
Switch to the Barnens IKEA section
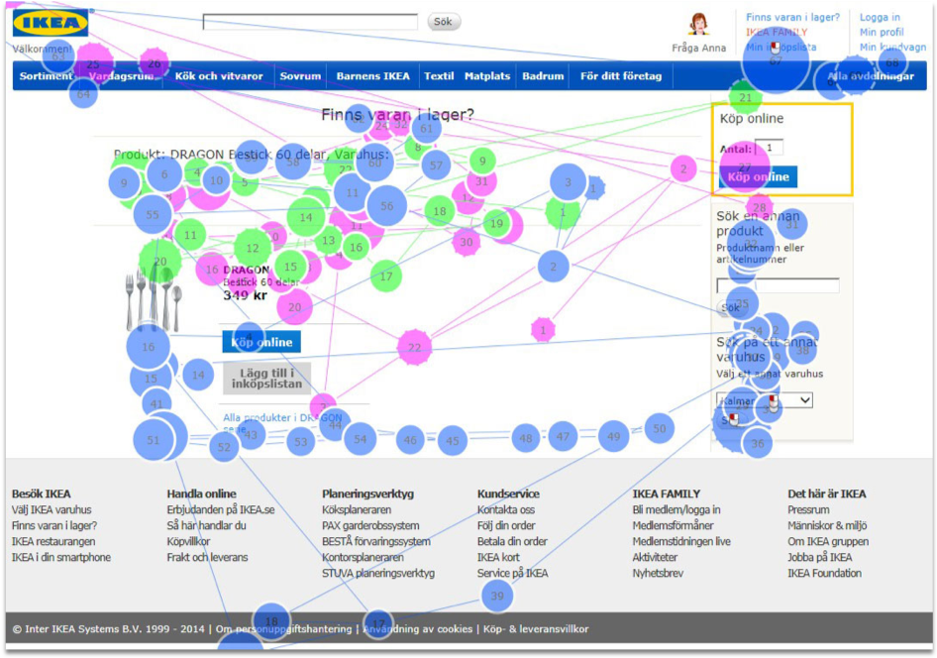(372, 74)
